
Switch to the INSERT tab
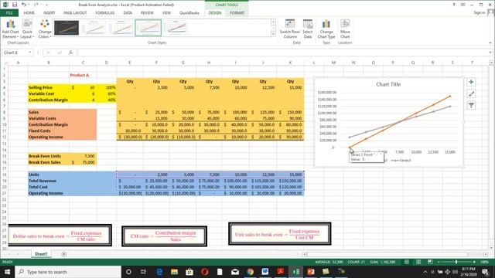(49, 13)
